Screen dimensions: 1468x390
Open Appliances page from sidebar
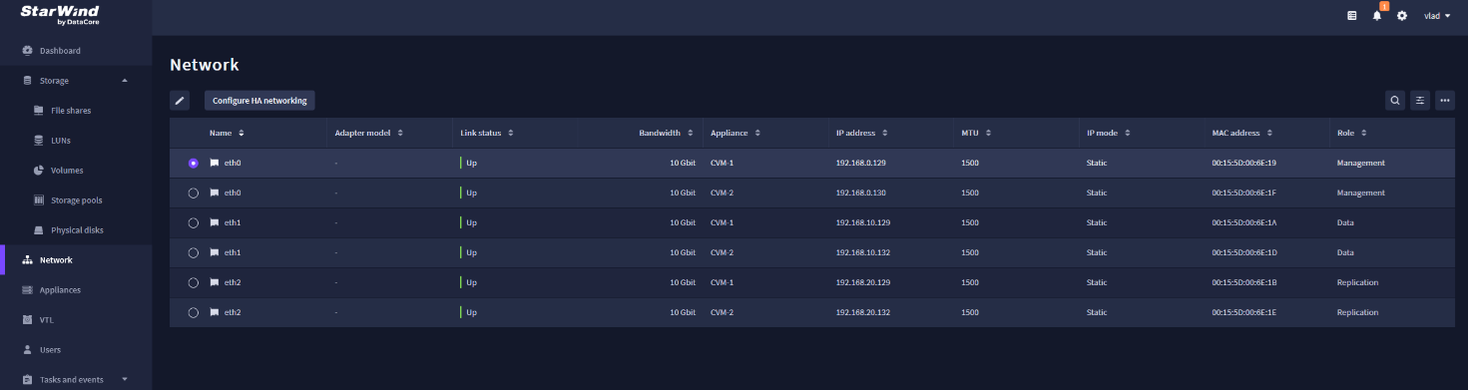point(60,290)
